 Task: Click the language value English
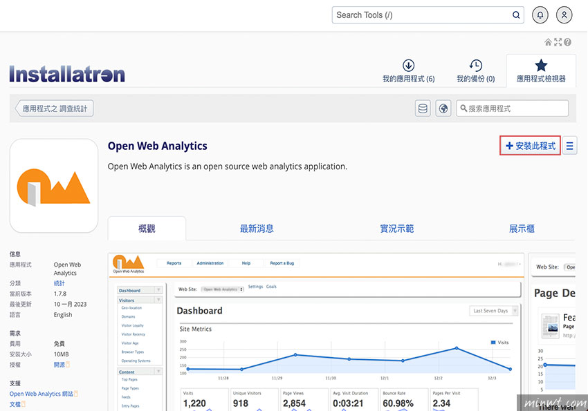[63, 315]
